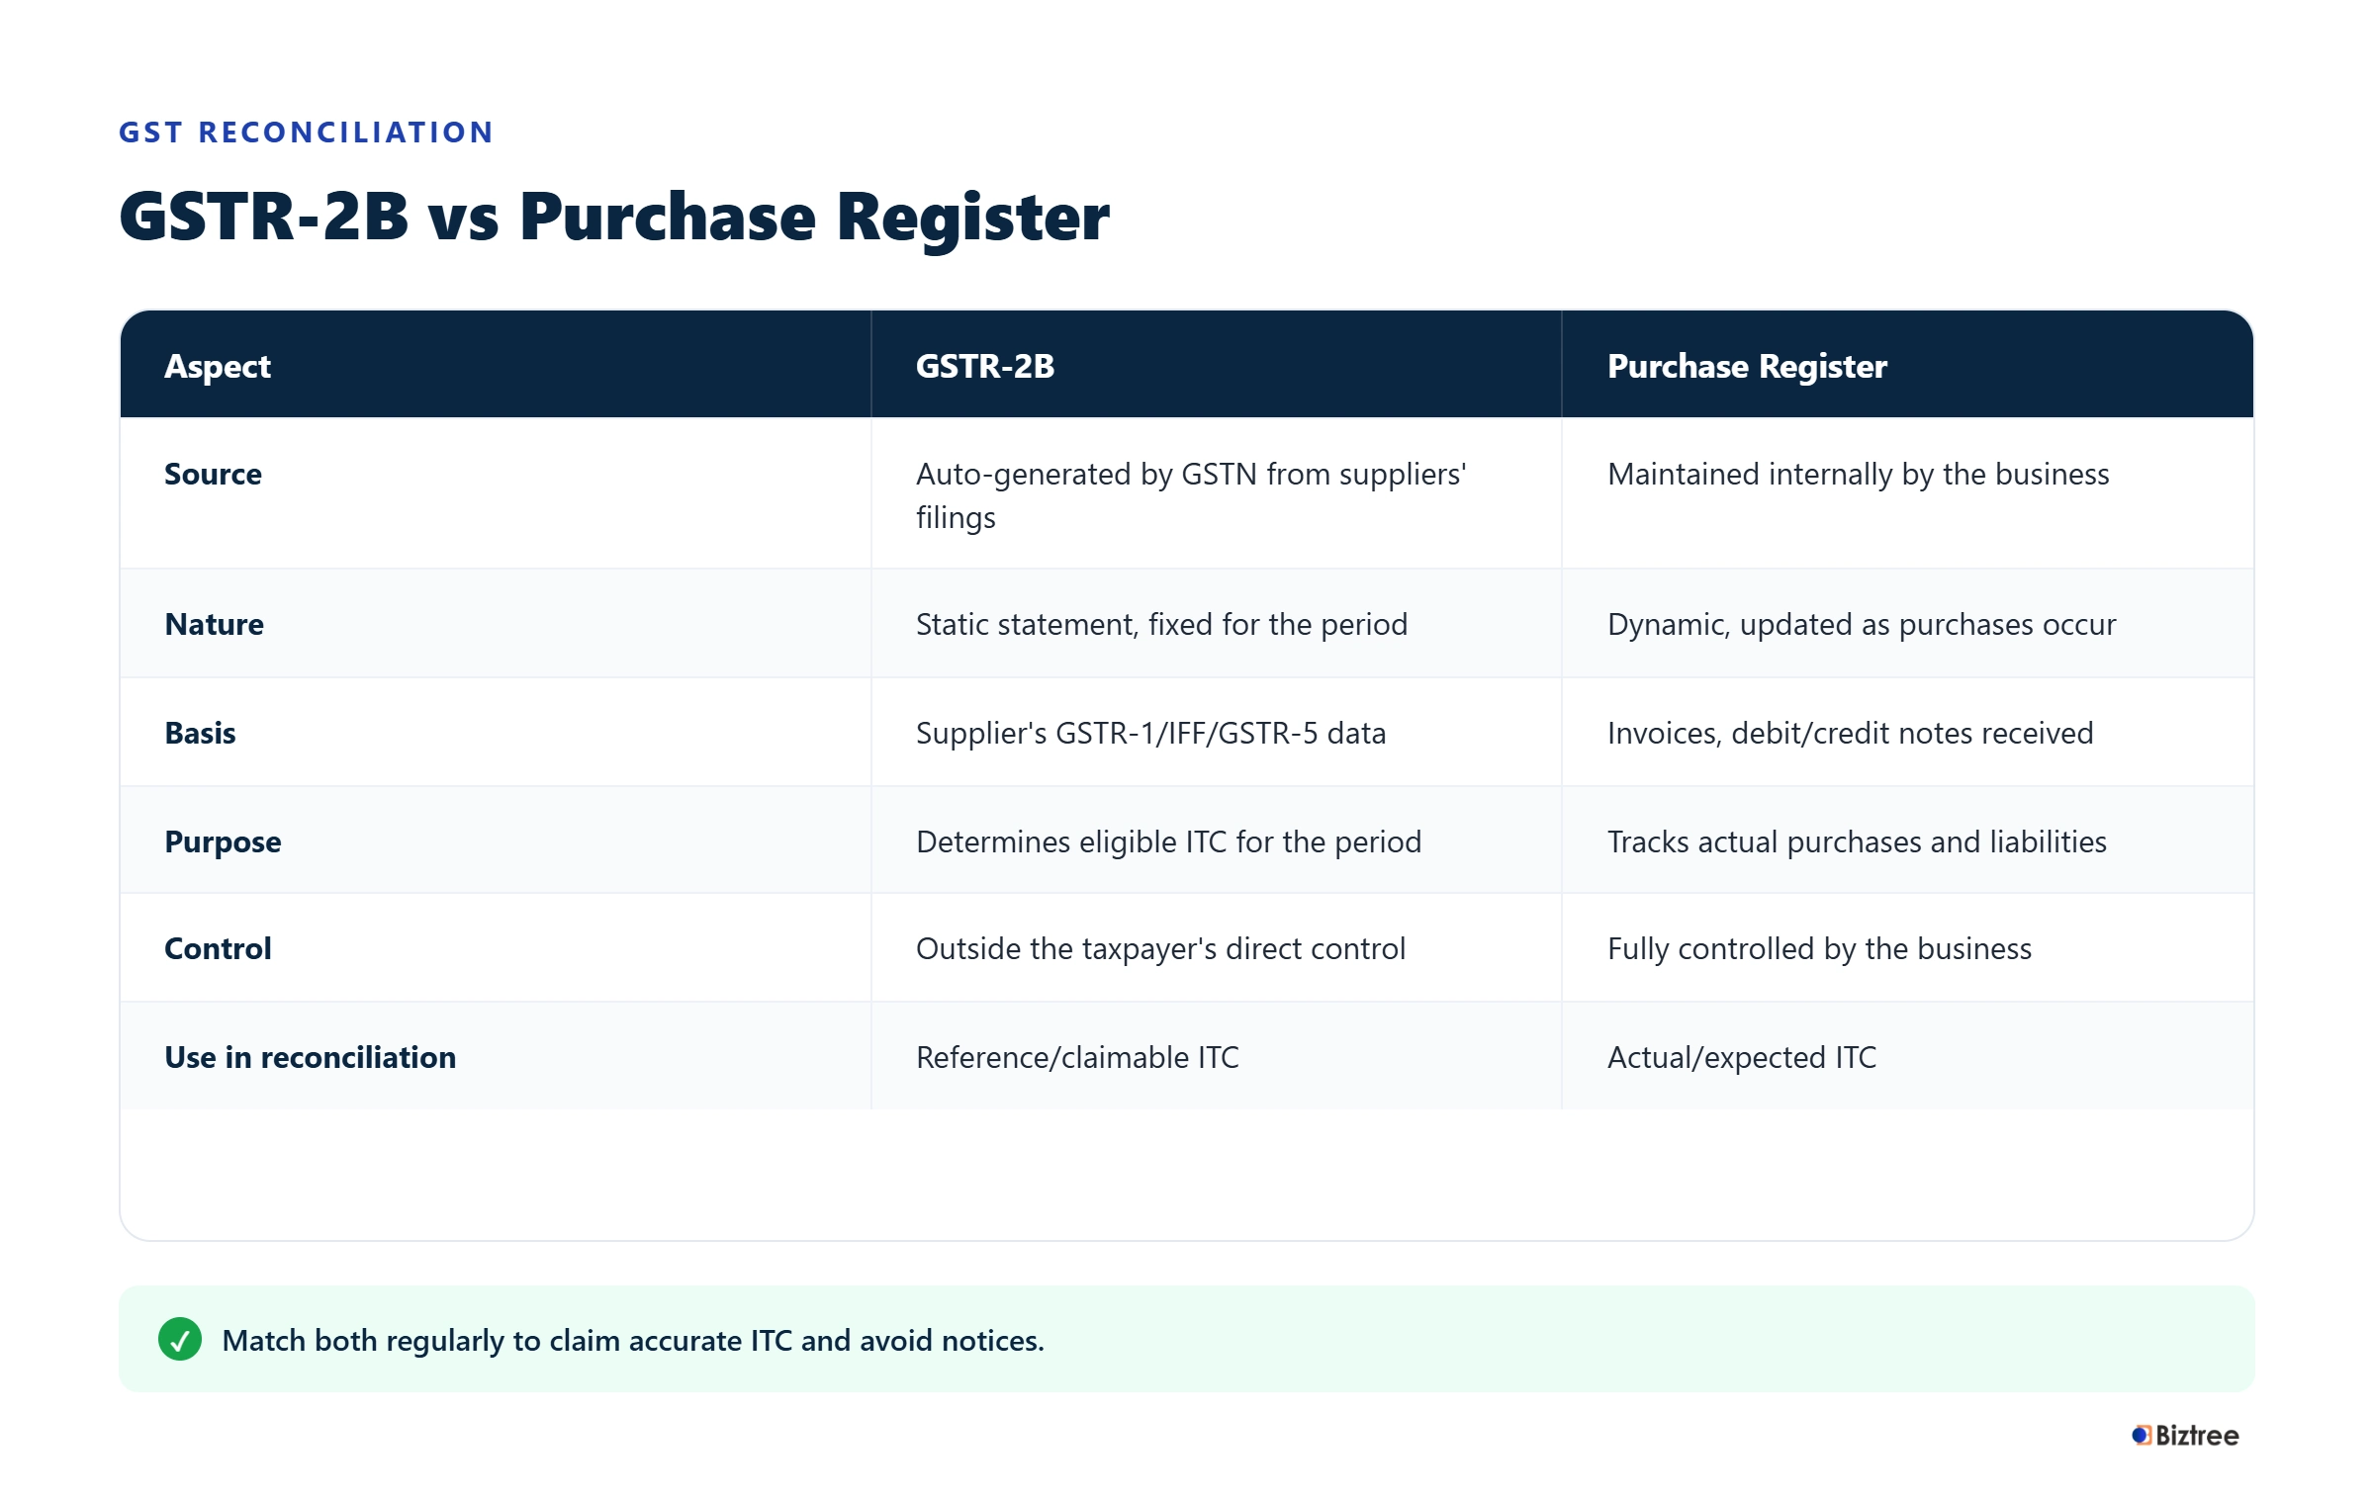Click the Biztree logo

2184,1435
